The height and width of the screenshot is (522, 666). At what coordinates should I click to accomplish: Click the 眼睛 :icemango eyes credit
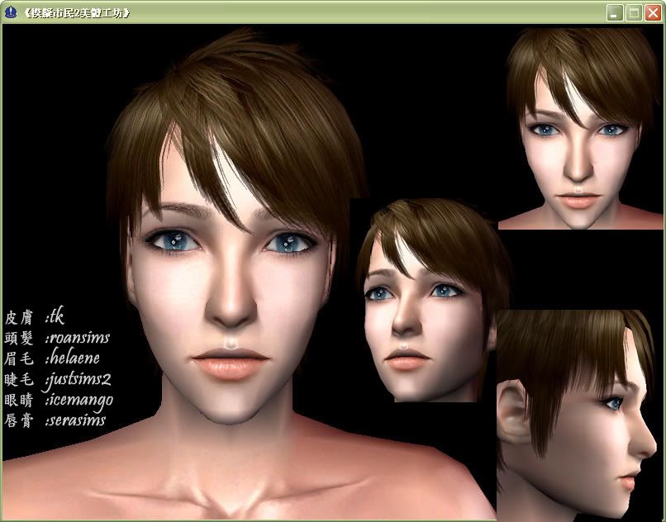point(59,400)
